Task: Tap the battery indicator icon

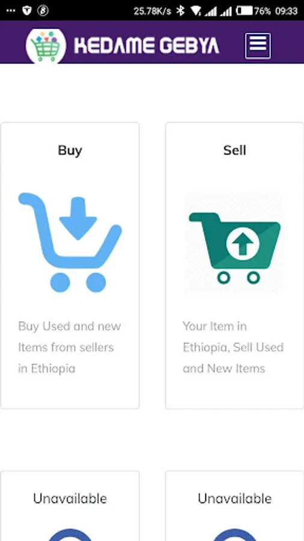Action: (245, 11)
